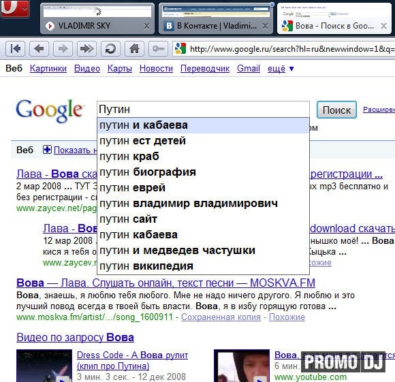The height and width of the screenshot is (382, 395).
Task: Open the Gmail link
Action: pyautogui.click(x=249, y=69)
